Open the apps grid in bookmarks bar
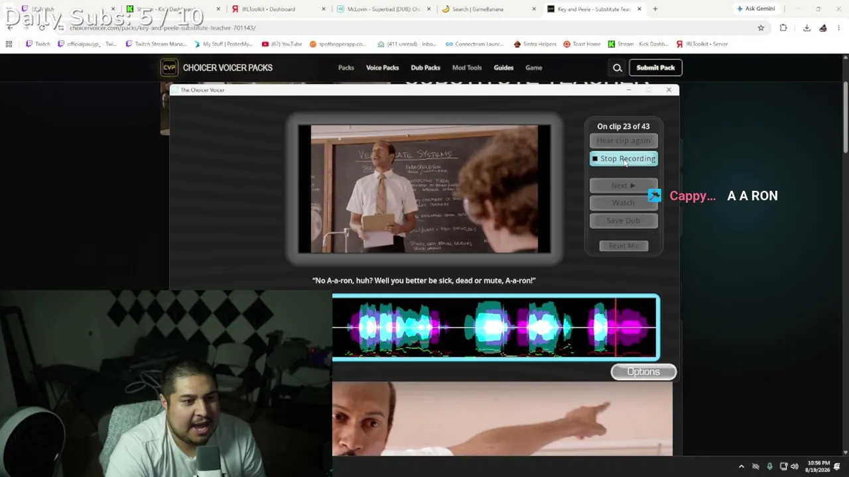849x477 pixels. 9,44
